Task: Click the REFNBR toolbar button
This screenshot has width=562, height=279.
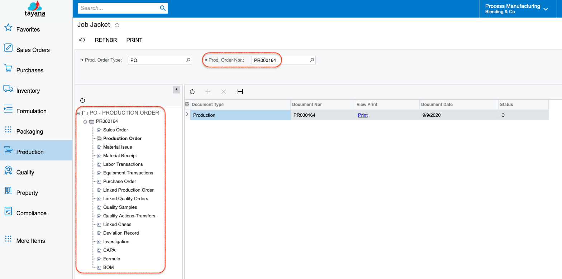Action: (x=106, y=40)
